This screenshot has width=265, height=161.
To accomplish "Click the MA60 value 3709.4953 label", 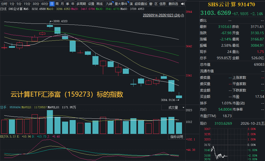I will (132, 9).
